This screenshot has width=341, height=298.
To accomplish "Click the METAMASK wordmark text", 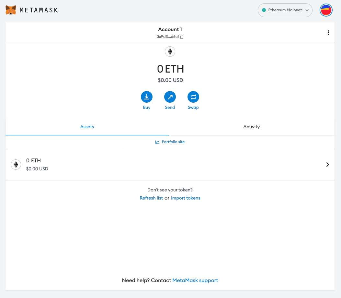I will (x=39, y=10).
